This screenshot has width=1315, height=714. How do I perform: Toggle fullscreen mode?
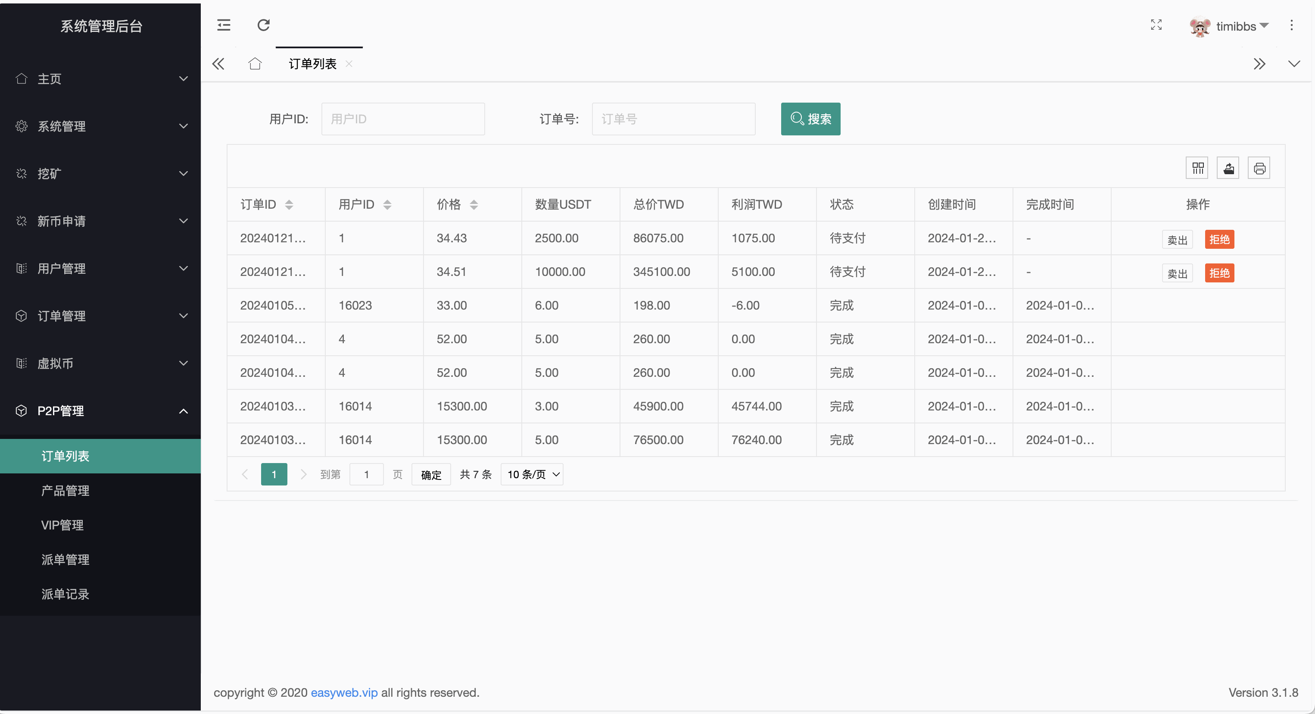pos(1156,25)
